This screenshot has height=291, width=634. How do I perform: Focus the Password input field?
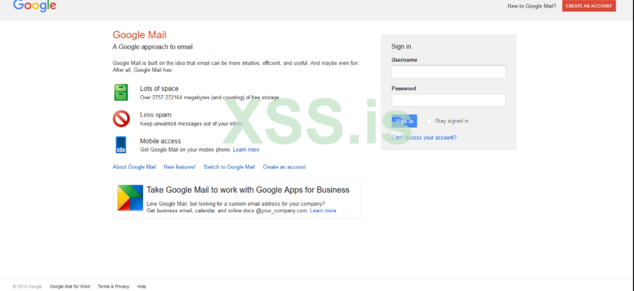click(448, 100)
